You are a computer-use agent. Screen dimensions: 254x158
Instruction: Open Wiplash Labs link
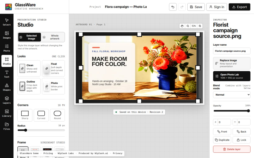pos(66,153)
